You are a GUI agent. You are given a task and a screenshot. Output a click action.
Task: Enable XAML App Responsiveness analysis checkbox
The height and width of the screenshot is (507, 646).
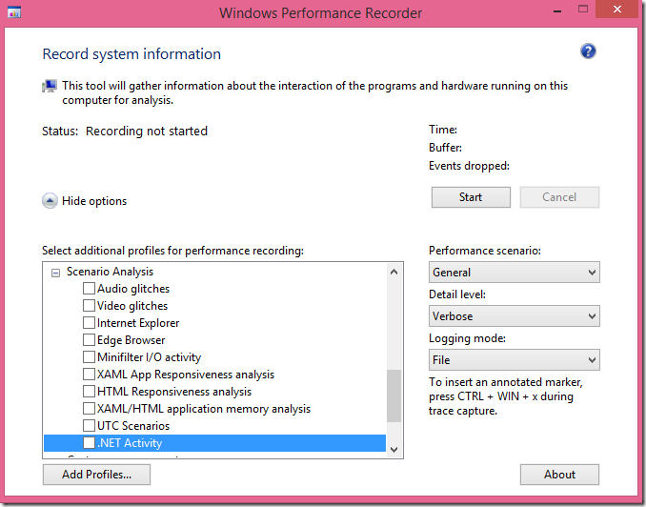pyautogui.click(x=89, y=374)
